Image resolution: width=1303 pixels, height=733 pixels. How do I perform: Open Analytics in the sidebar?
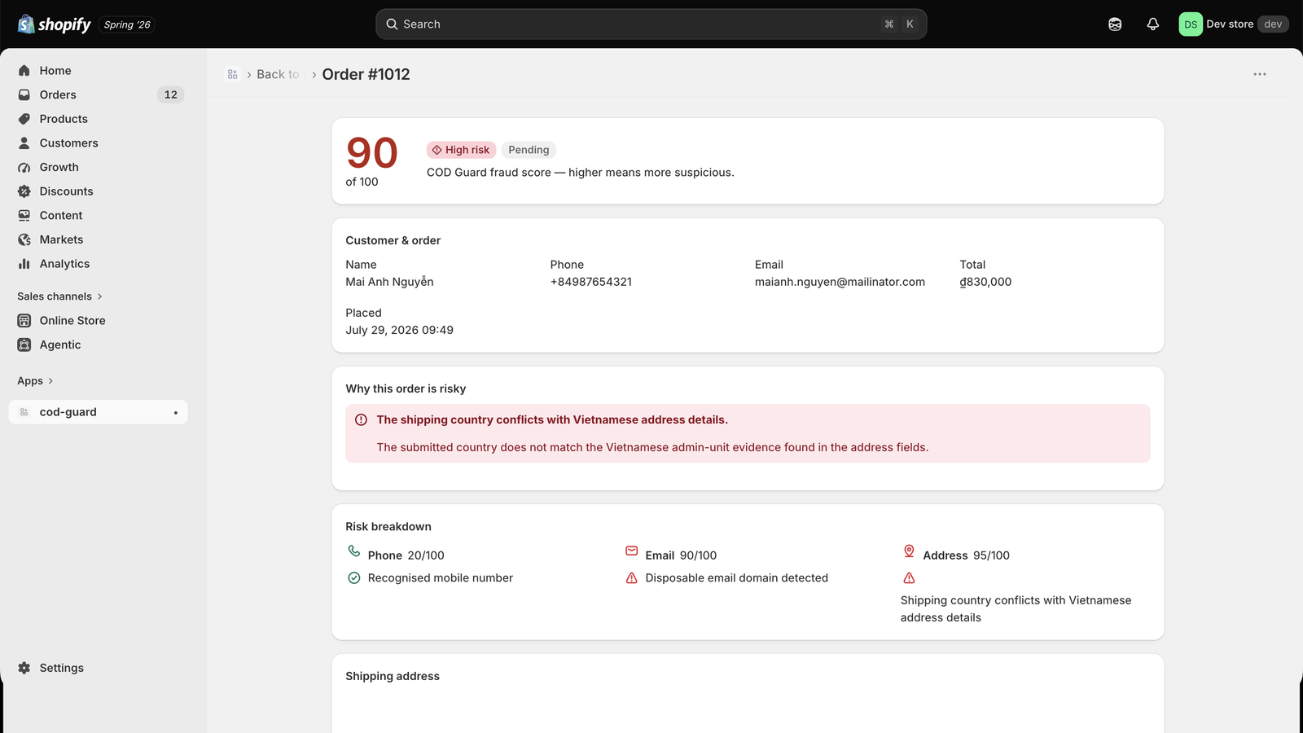99,264
